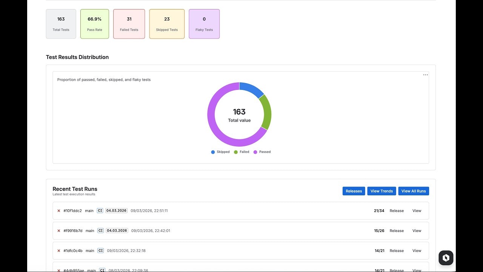
Task: Toggle the Failed legend item
Action: pyautogui.click(x=241, y=152)
